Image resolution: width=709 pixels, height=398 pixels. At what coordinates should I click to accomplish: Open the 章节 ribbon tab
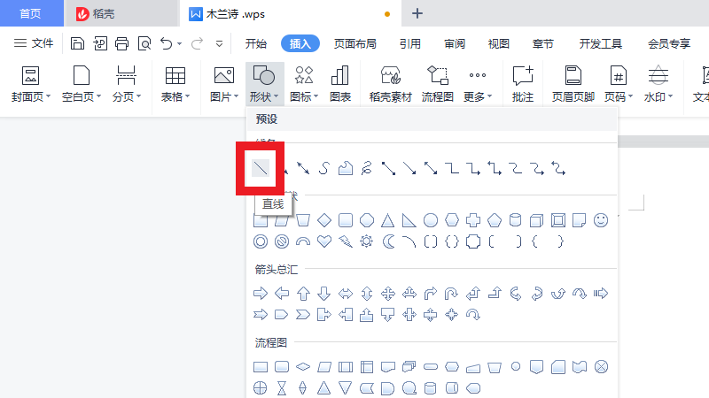coord(543,43)
